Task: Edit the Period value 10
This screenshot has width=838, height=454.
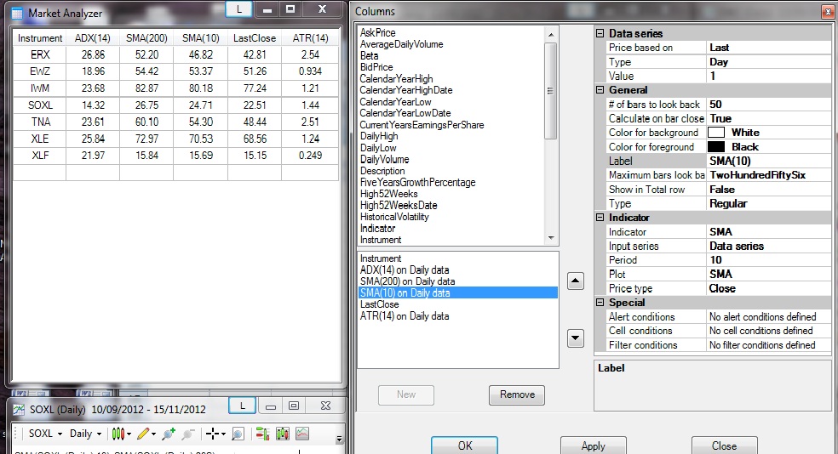Action: pyautogui.click(x=768, y=260)
